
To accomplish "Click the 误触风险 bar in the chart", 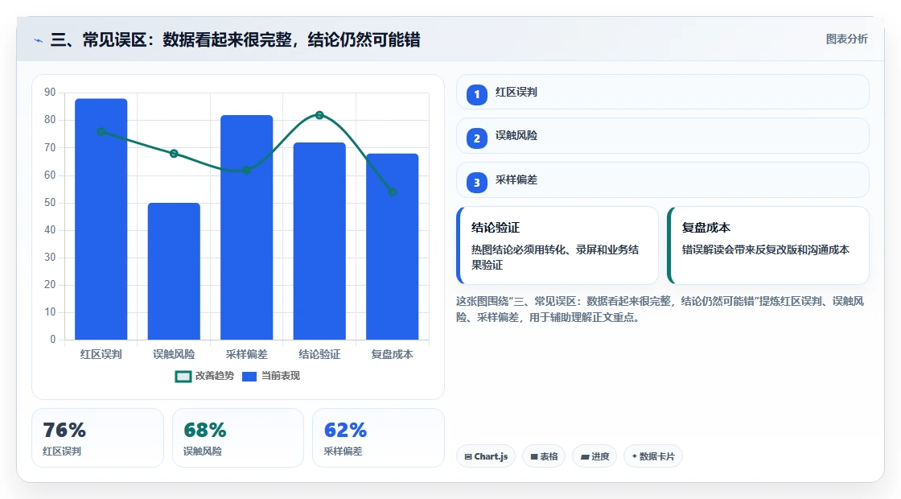I will 174,271.
